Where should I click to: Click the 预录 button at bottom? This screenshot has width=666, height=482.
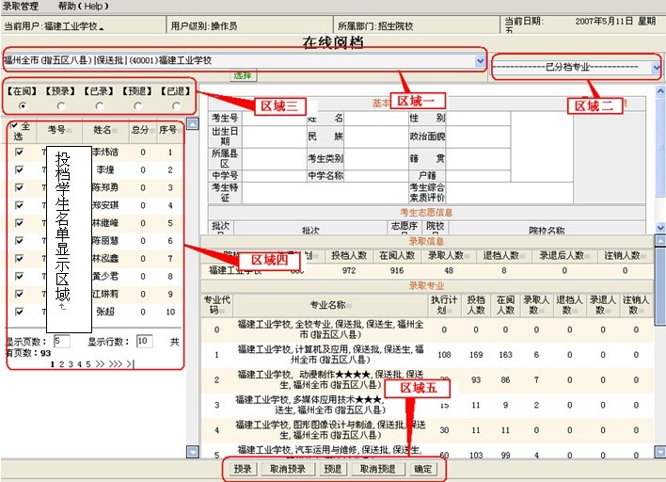pos(243,469)
